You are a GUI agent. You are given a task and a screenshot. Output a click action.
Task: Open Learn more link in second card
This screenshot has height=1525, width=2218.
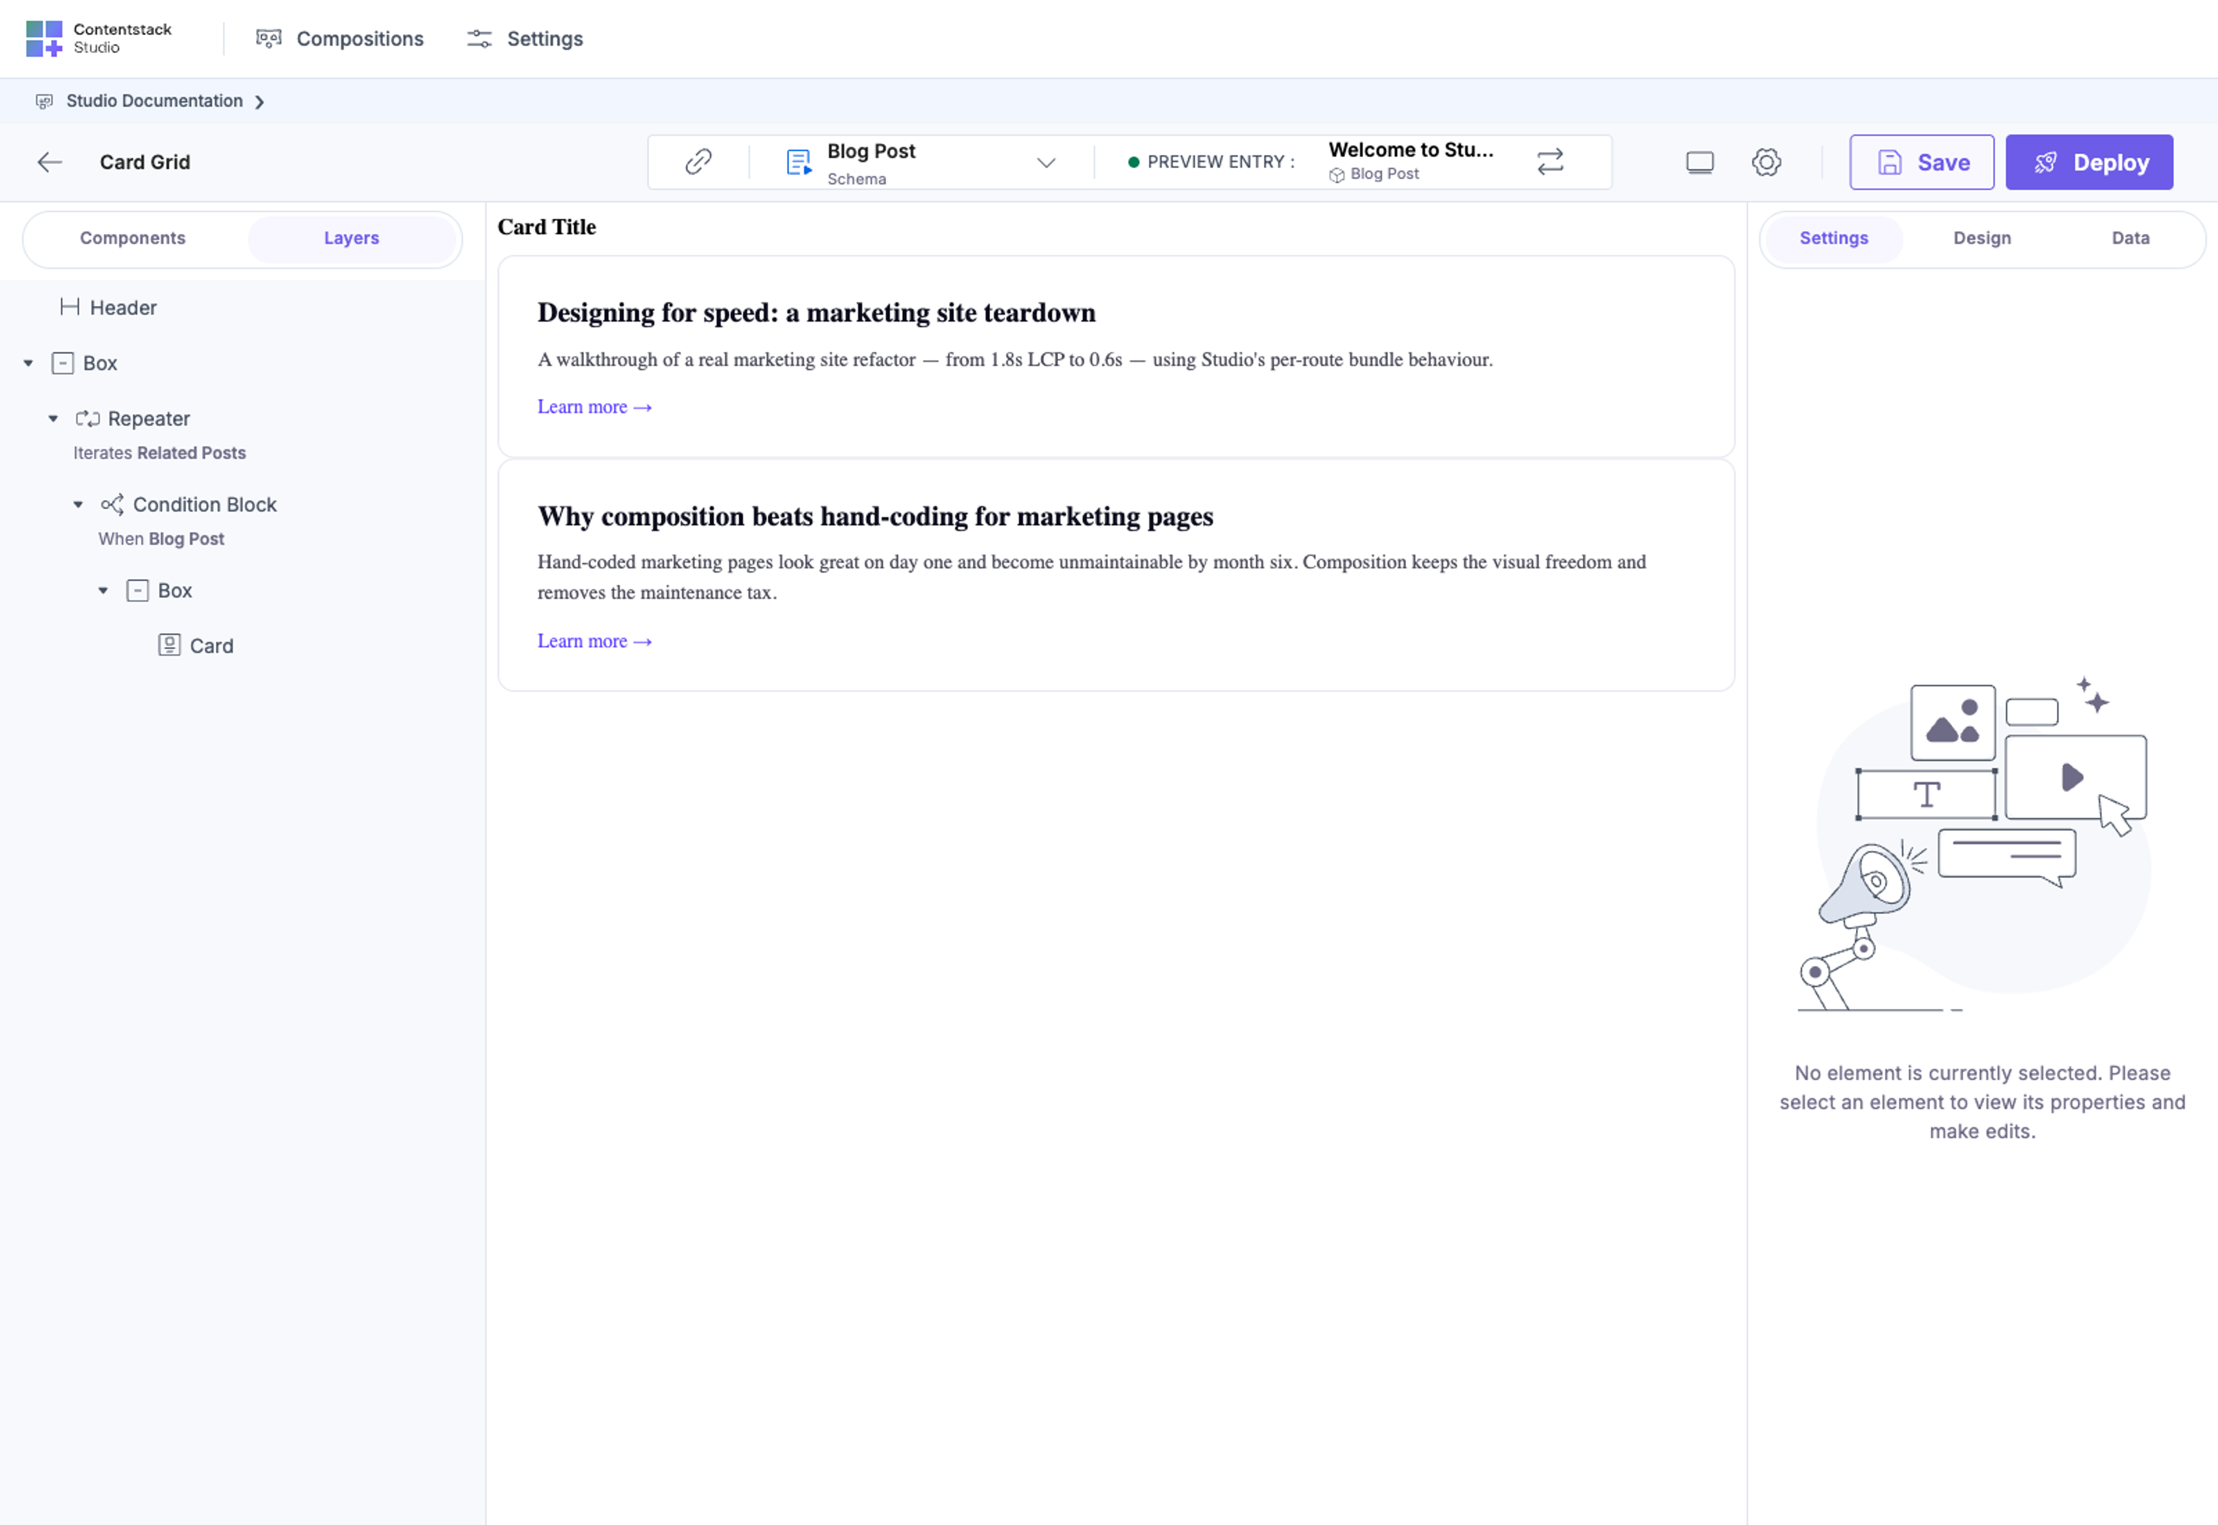click(x=594, y=641)
